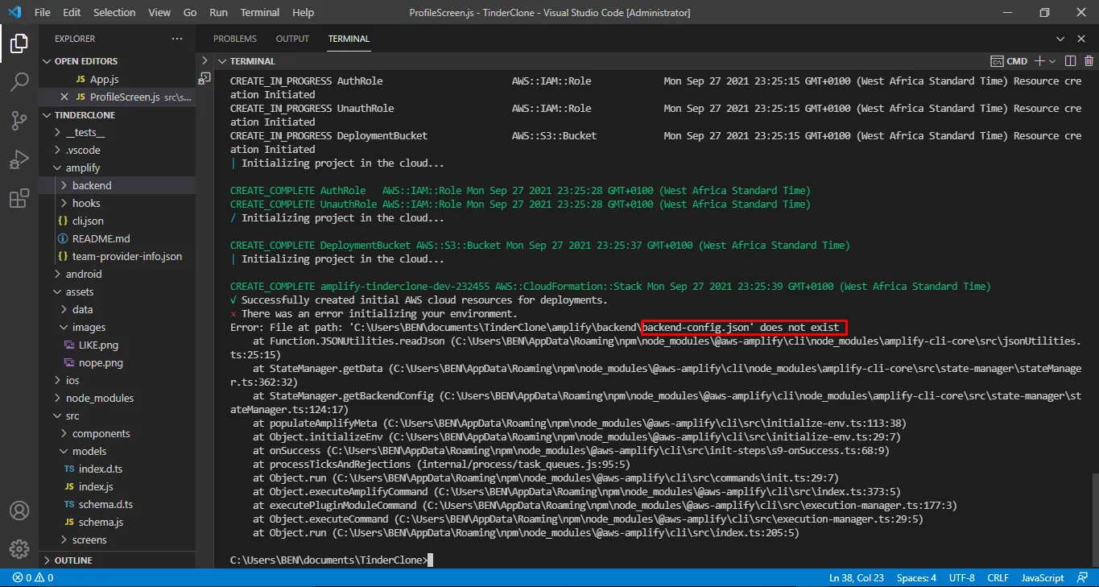Open the Manage gear icon
1099x587 pixels.
pyautogui.click(x=19, y=549)
